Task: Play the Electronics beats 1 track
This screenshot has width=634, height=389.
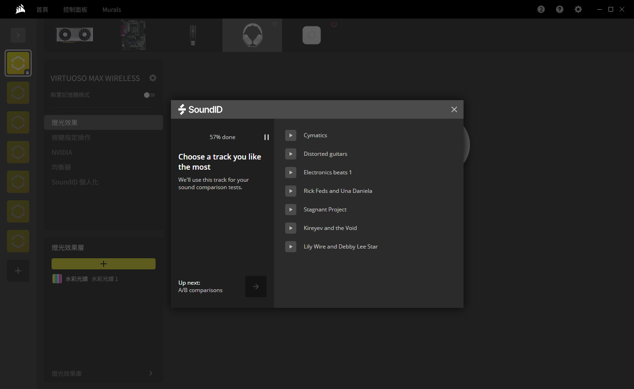Action: (x=290, y=172)
